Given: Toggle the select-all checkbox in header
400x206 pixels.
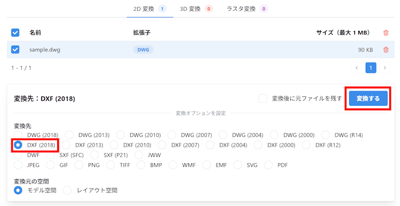Looking at the screenshot, I should pyautogui.click(x=15, y=33).
